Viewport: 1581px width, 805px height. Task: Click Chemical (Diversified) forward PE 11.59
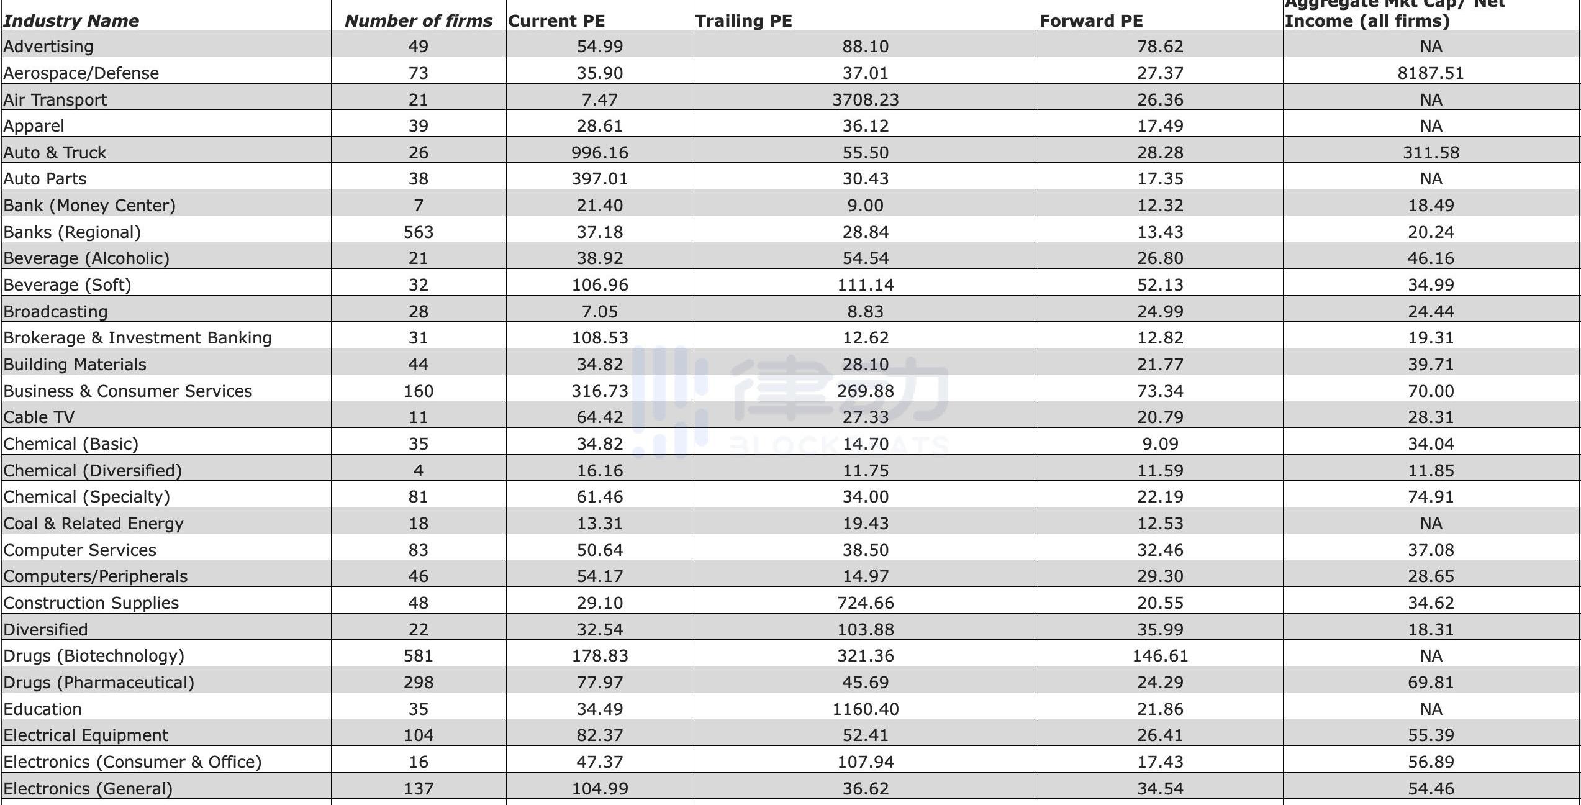[x=1160, y=471]
